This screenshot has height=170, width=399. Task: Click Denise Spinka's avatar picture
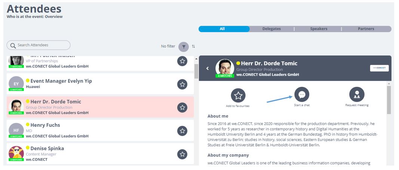(16, 153)
